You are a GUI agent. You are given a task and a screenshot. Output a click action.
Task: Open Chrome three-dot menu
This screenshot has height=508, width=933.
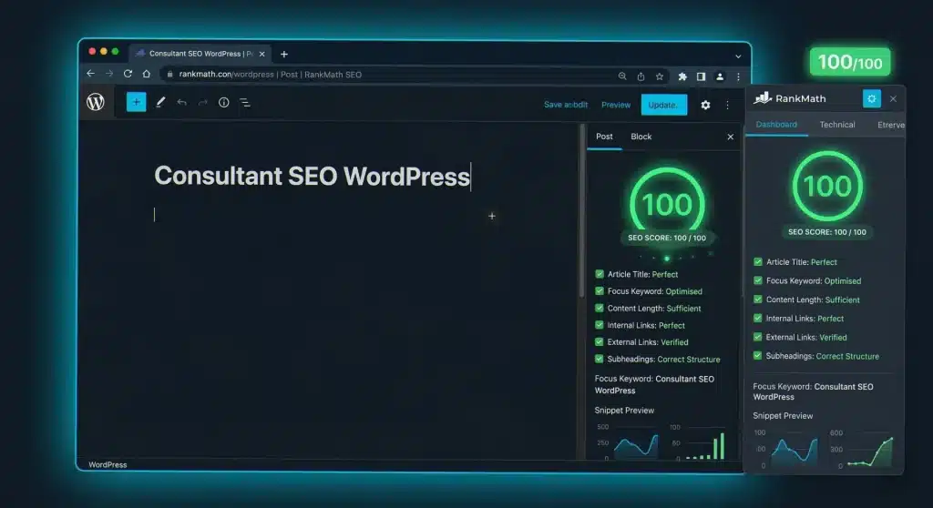(738, 76)
